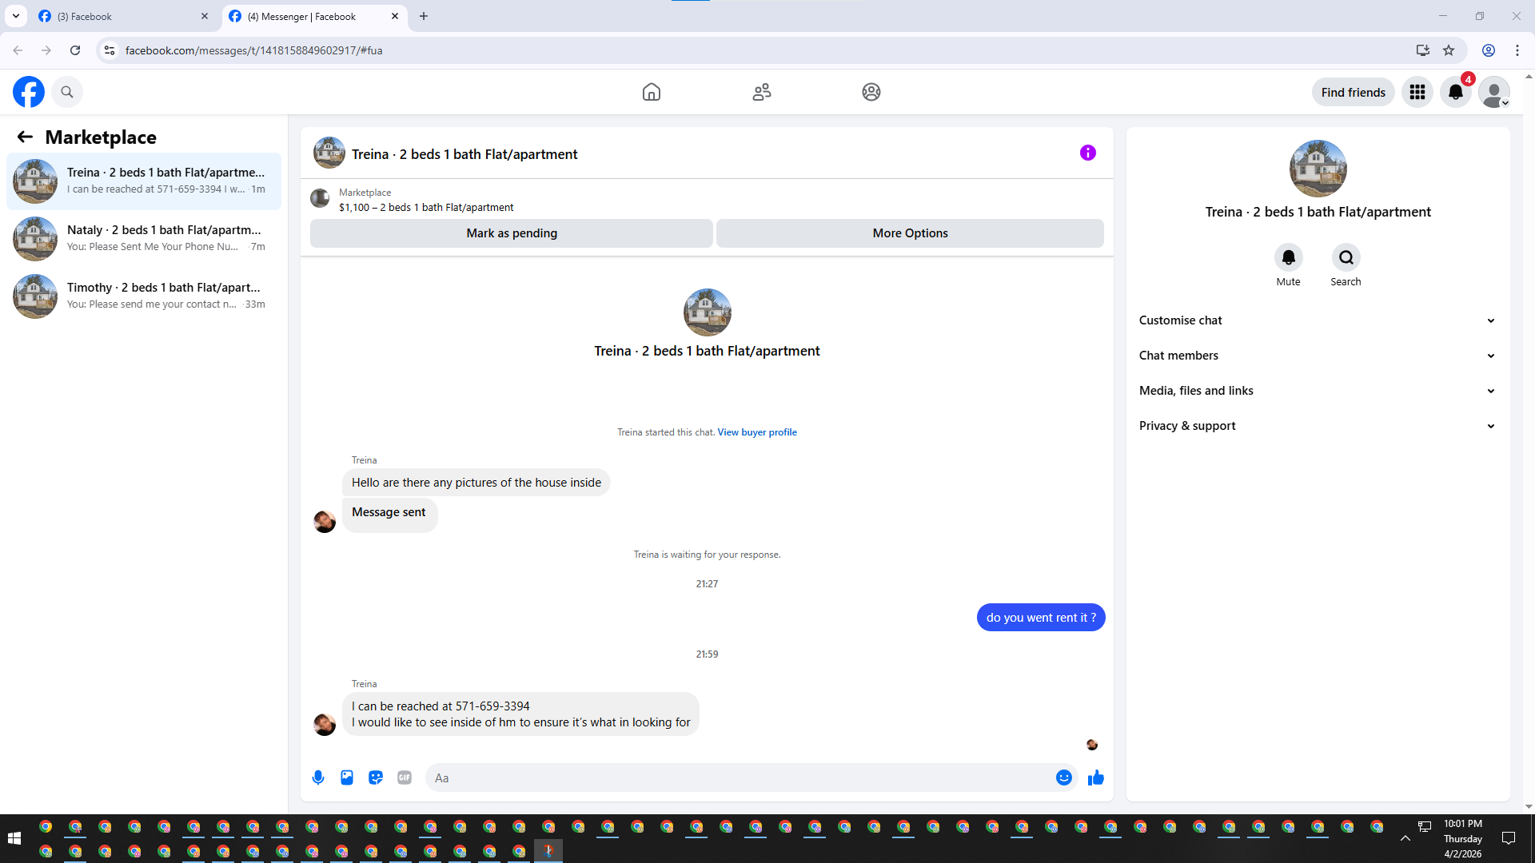
Task: Open the $1,100 Marketplace listing link
Action: click(x=426, y=207)
